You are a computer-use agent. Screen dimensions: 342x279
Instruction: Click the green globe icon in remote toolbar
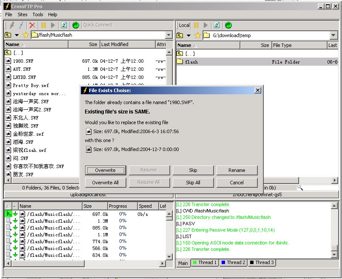pyautogui.click(x=76, y=25)
